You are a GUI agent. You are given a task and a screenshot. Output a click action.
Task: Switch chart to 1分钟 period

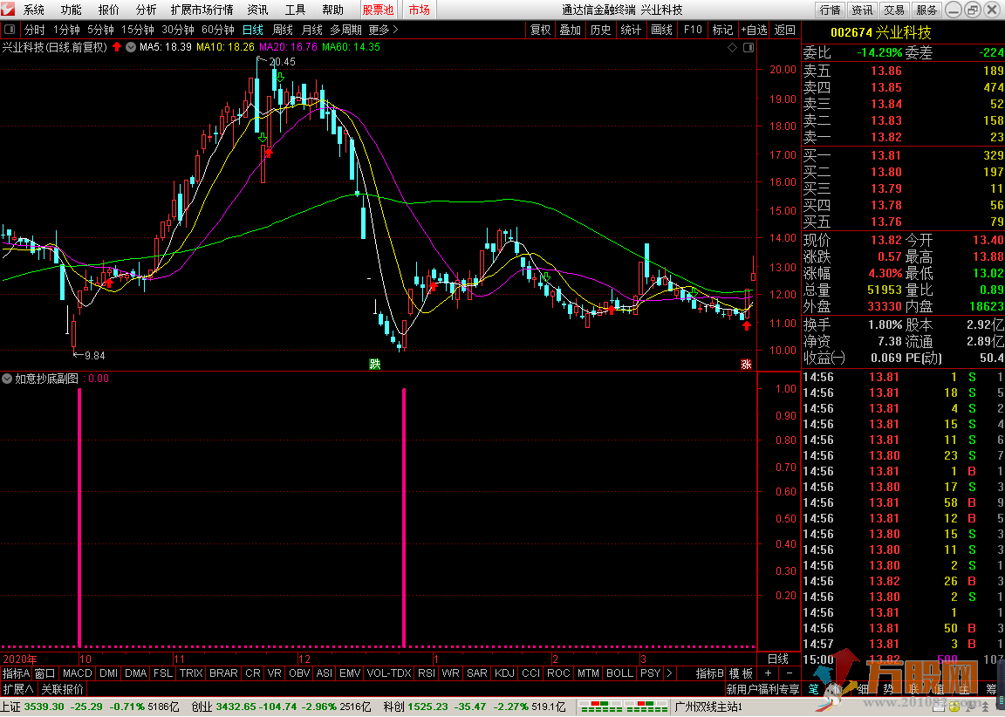66,30
